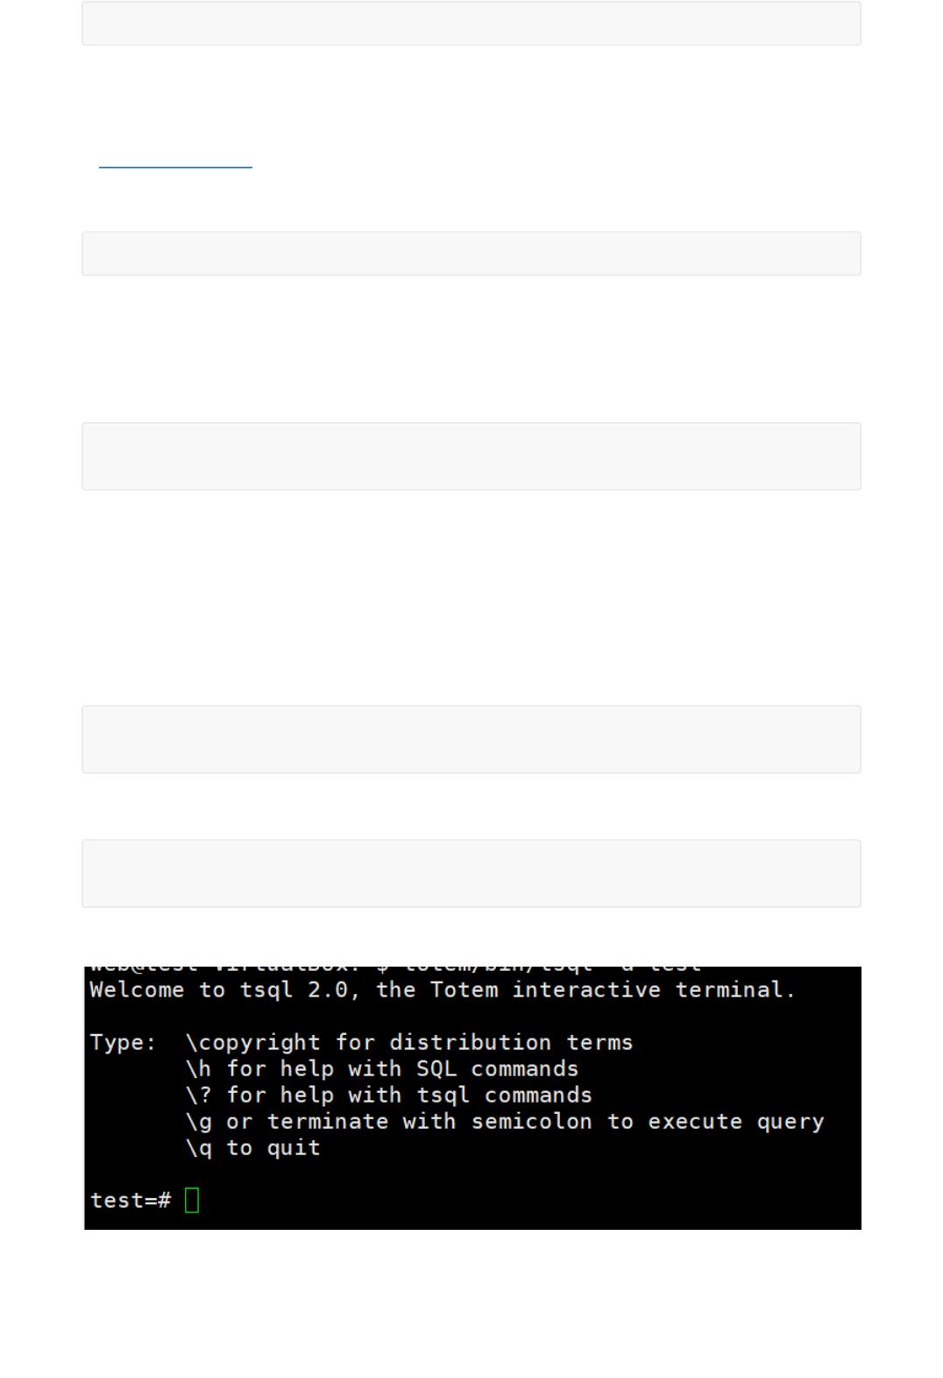Click the topmost partially visible gray code block
The height and width of the screenshot is (1378, 943).
[471, 23]
